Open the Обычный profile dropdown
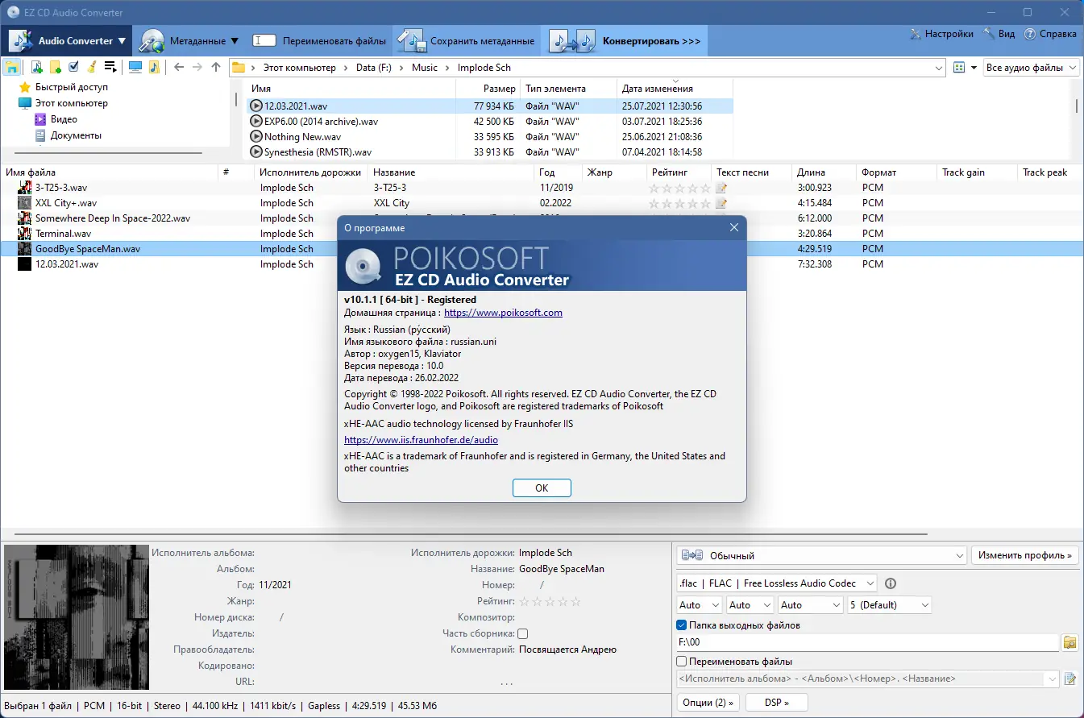 pos(821,555)
